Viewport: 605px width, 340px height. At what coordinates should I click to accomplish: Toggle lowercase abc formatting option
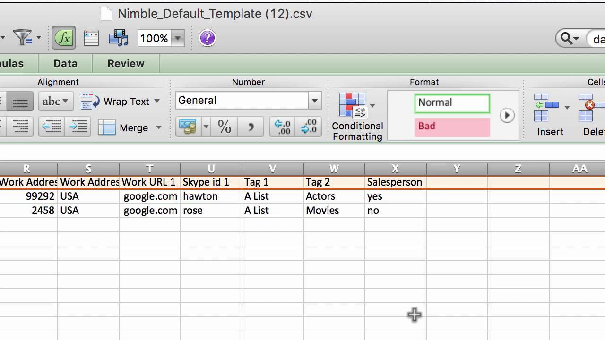point(52,101)
